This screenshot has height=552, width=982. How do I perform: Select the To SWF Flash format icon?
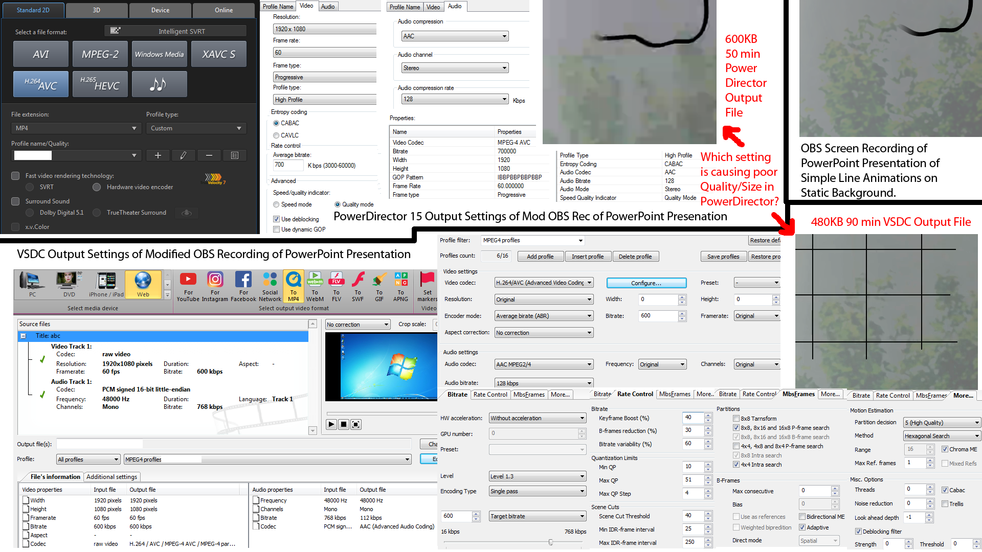pos(358,286)
